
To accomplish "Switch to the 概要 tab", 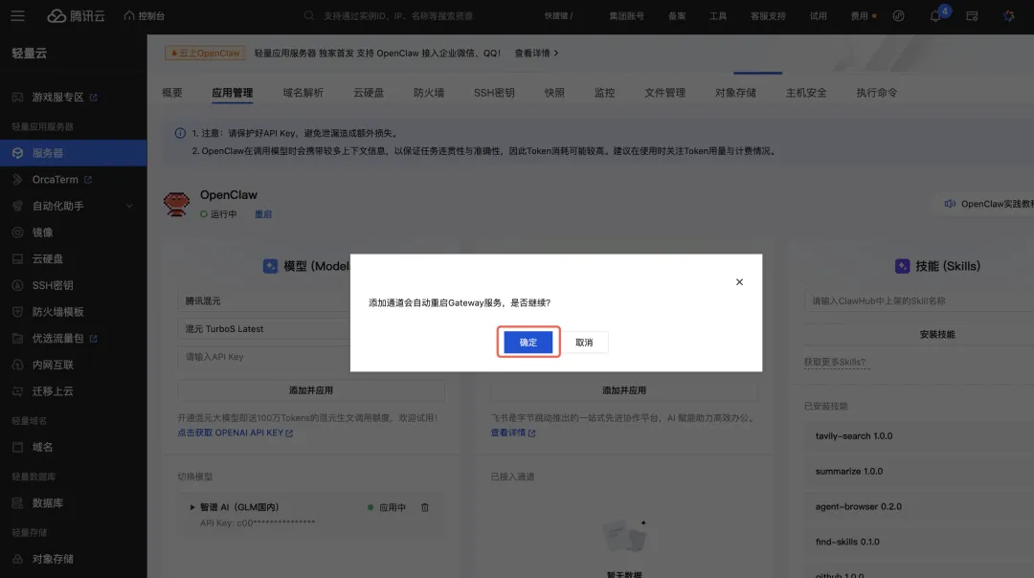I will (172, 93).
